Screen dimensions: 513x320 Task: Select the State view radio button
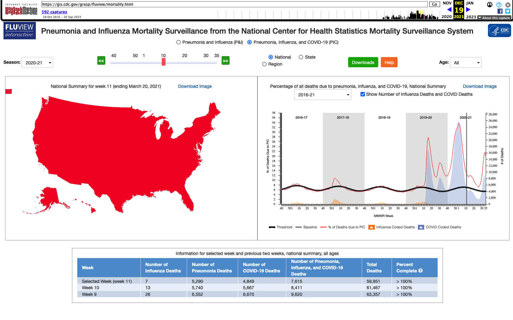(x=301, y=57)
